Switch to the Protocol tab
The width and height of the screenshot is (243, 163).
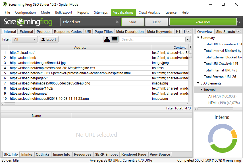click(x=43, y=32)
